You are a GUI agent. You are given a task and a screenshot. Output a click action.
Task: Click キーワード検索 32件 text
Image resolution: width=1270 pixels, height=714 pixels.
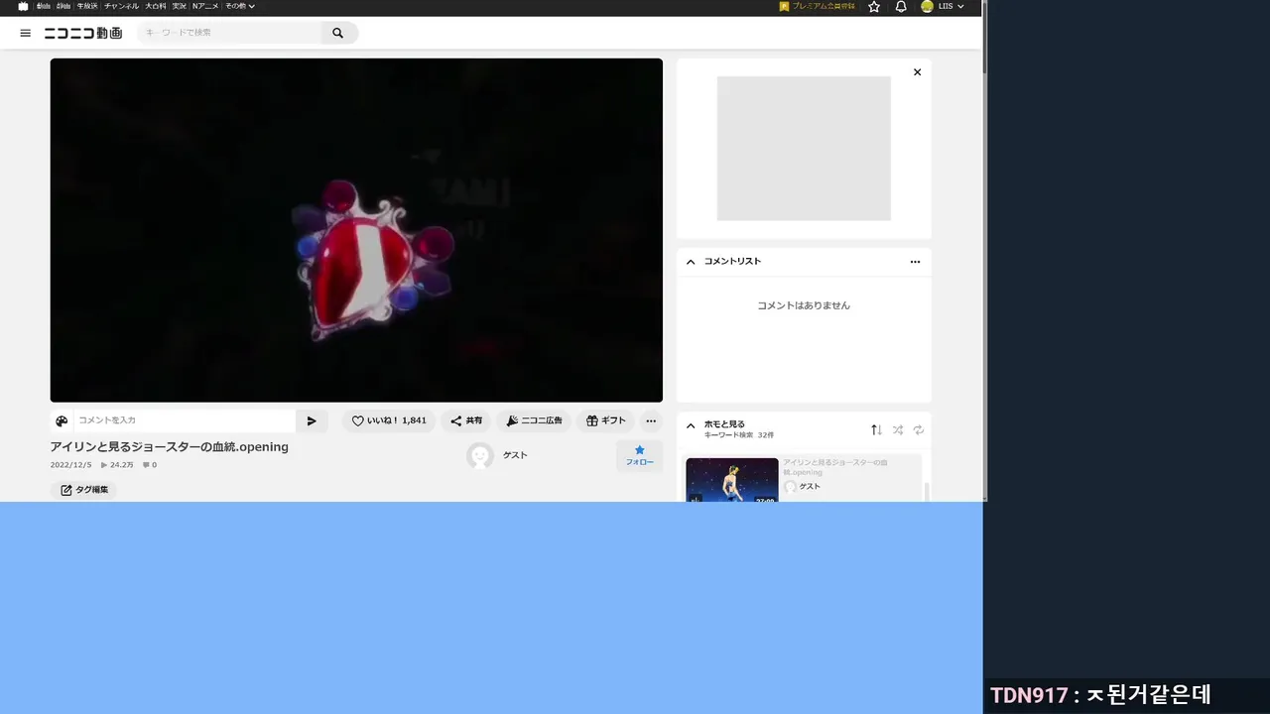[739, 435]
